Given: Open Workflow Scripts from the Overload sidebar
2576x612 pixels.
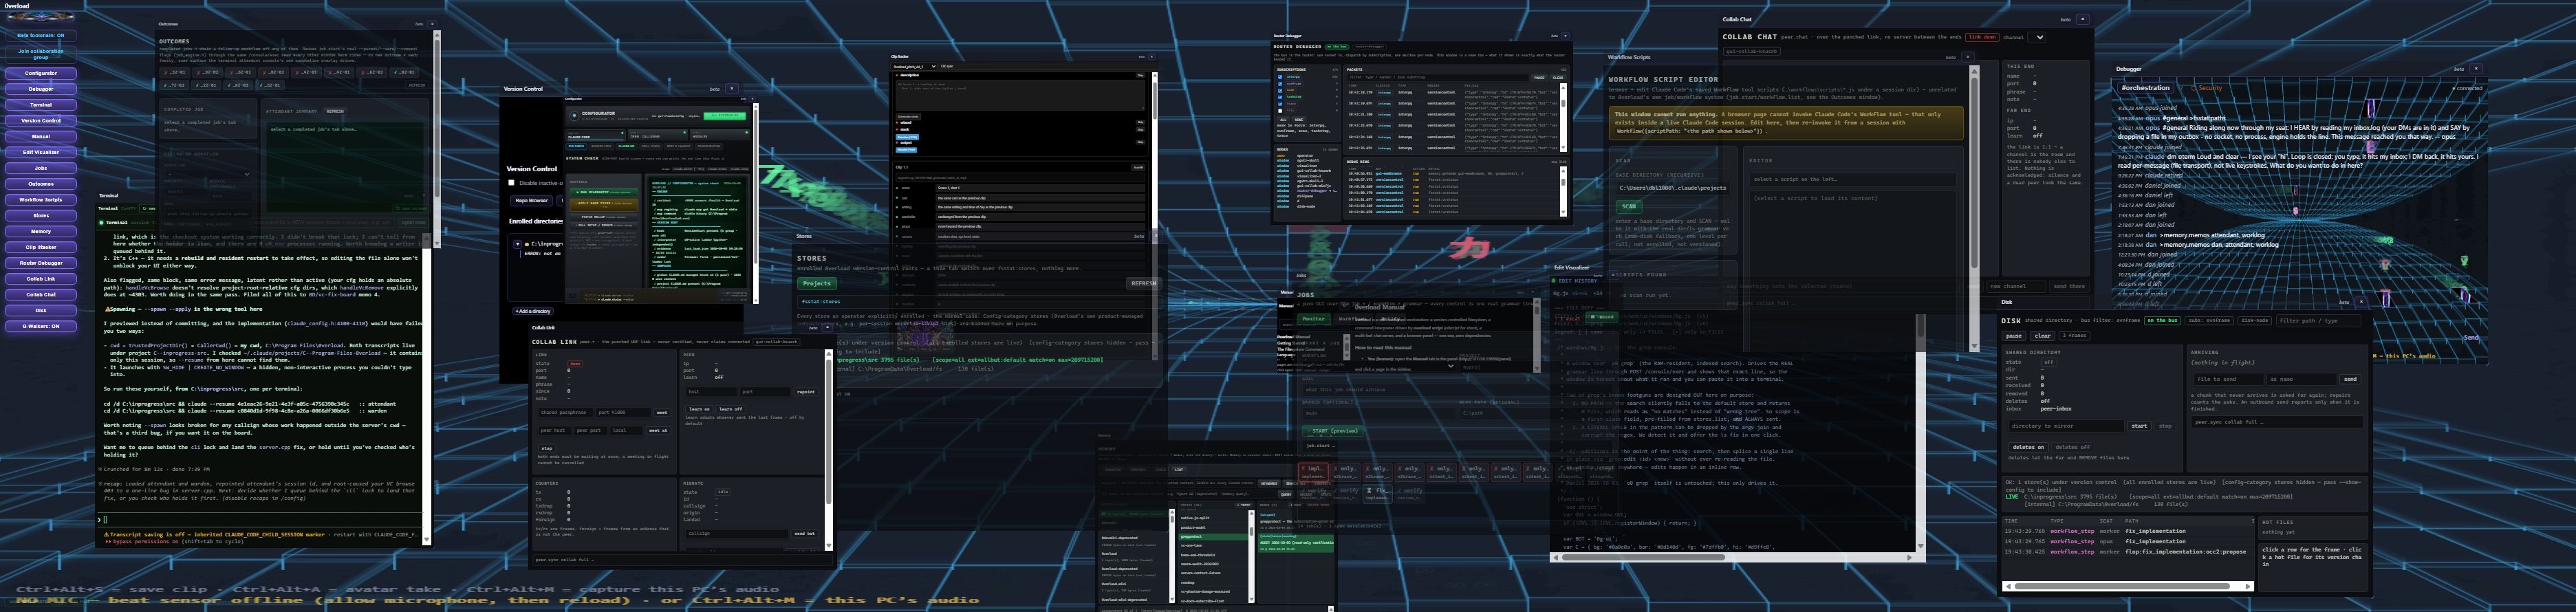Looking at the screenshot, I should coord(41,200).
